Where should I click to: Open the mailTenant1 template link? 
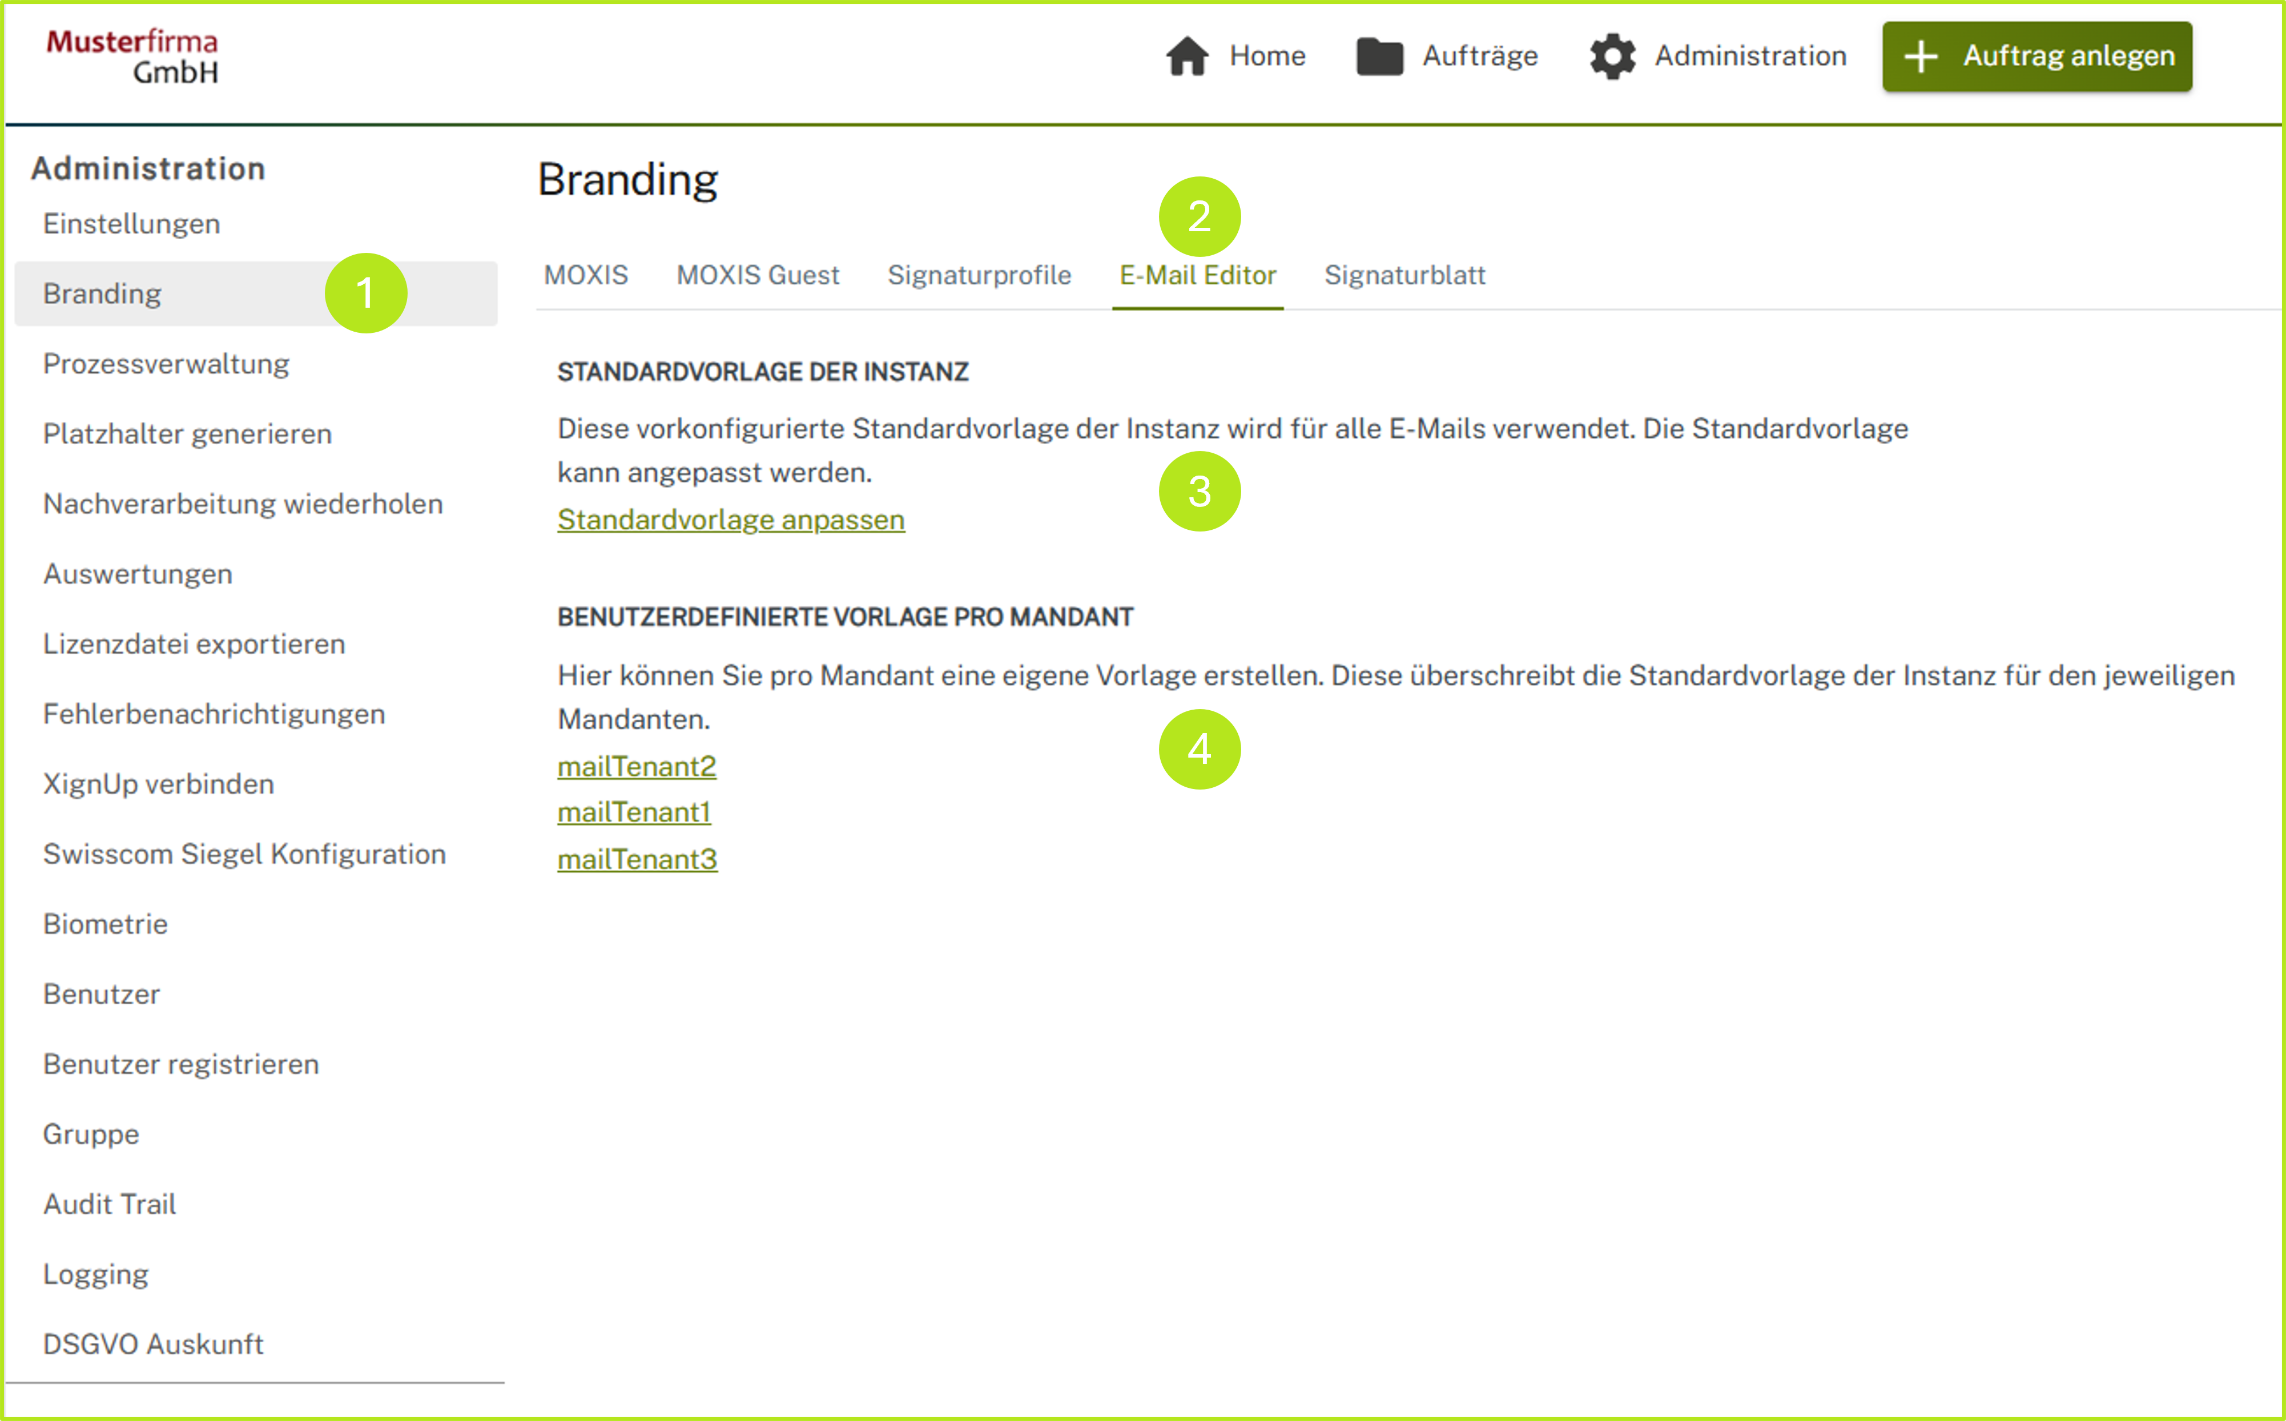point(633,812)
